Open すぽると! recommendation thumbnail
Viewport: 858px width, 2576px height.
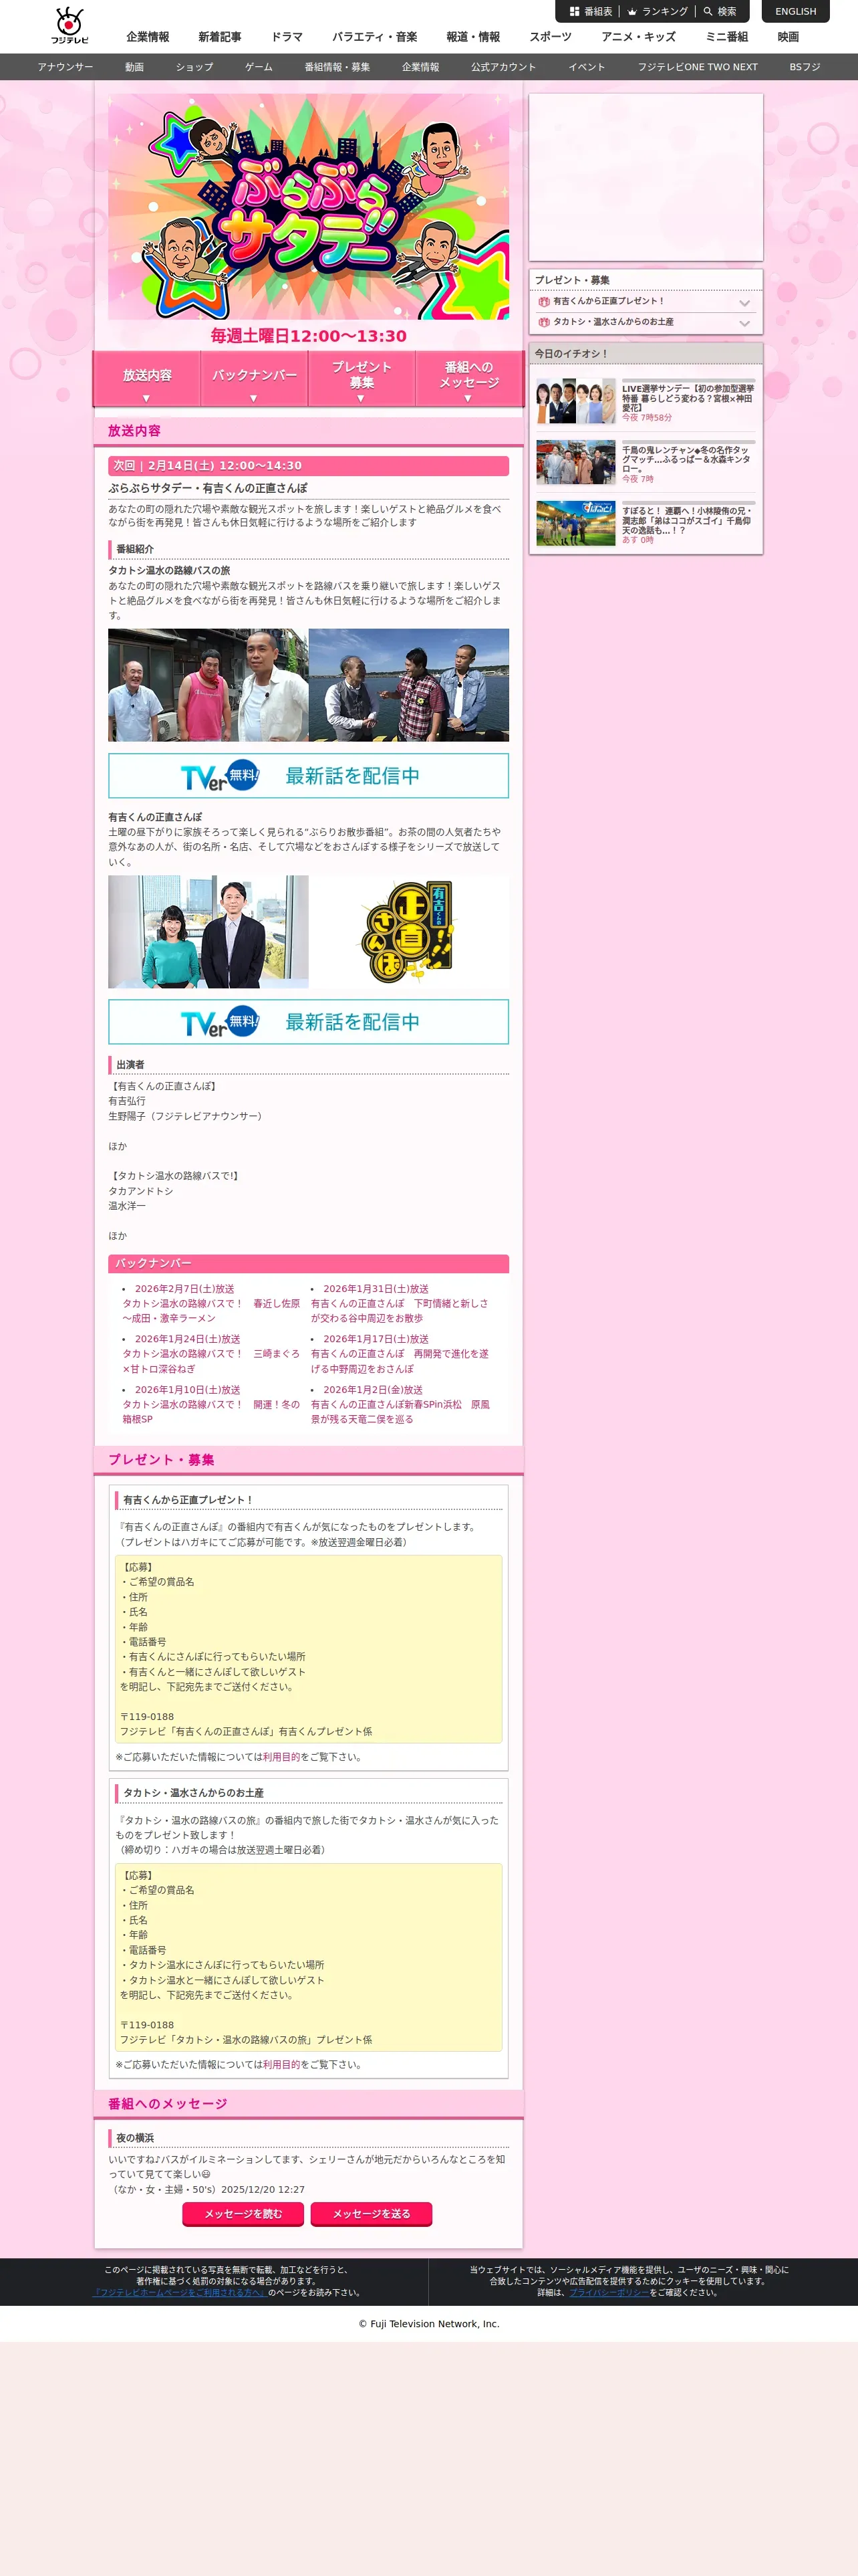[575, 523]
